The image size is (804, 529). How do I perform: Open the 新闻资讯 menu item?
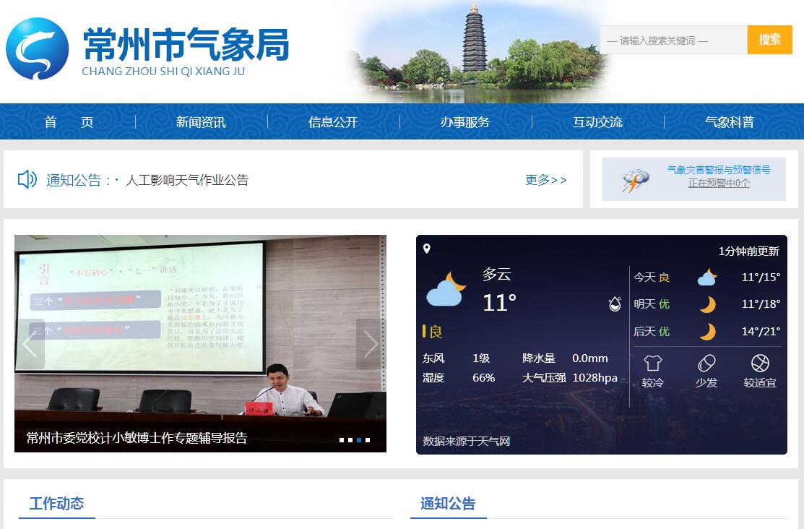coord(201,122)
